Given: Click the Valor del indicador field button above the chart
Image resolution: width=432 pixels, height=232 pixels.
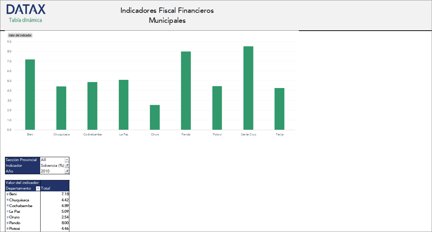Looking at the screenshot, I should click(20, 35).
